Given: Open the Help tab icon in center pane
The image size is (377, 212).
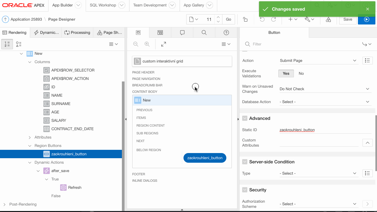Looking at the screenshot, I should [226, 33].
